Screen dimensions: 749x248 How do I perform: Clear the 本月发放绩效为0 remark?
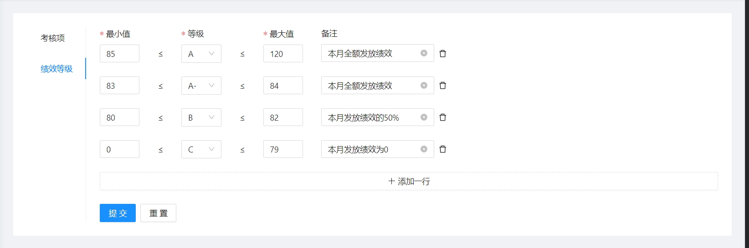point(424,149)
